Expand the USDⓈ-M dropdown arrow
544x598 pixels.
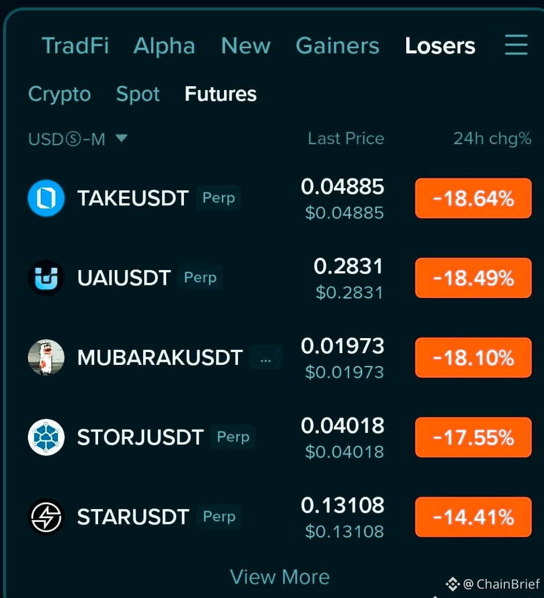pyautogui.click(x=121, y=138)
